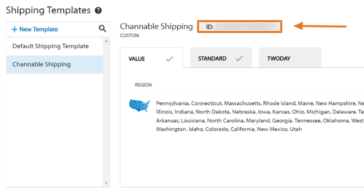Viewport: 364px width, 192px height.
Task: Click the green checkmark on VALUE tab
Action: (169, 59)
